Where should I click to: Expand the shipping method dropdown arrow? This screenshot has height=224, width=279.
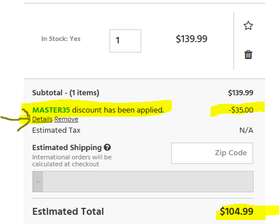pyautogui.click(x=37, y=181)
